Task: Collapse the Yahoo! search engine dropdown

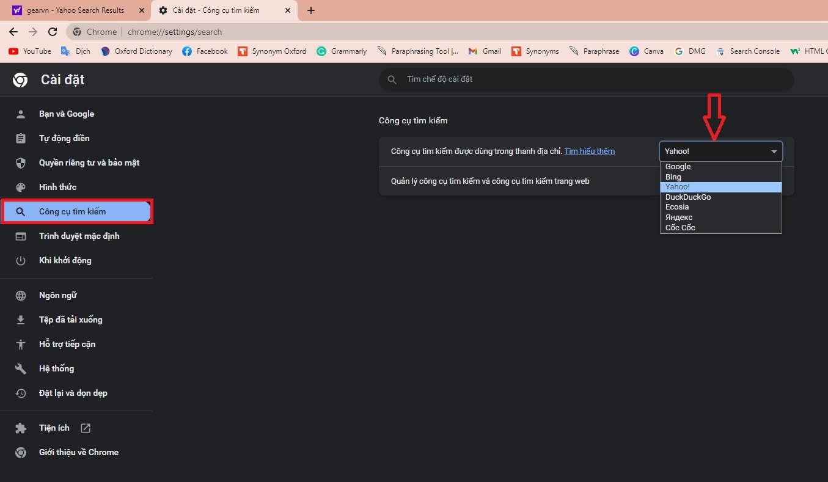Action: click(721, 151)
